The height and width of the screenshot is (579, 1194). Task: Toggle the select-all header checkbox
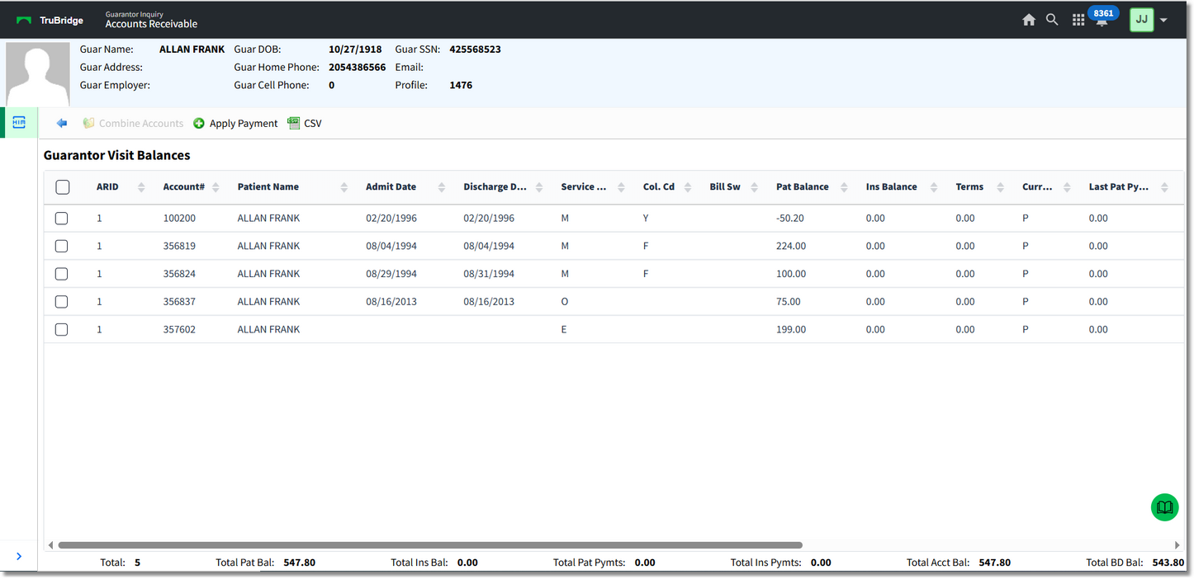(63, 187)
